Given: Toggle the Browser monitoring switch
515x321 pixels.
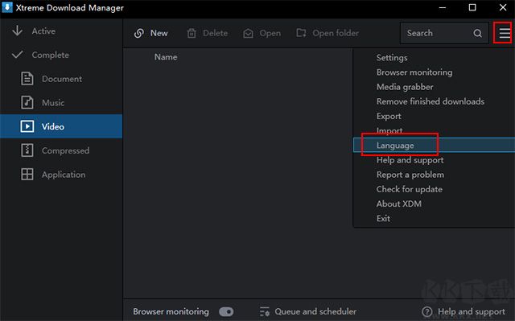Looking at the screenshot, I should click(226, 311).
